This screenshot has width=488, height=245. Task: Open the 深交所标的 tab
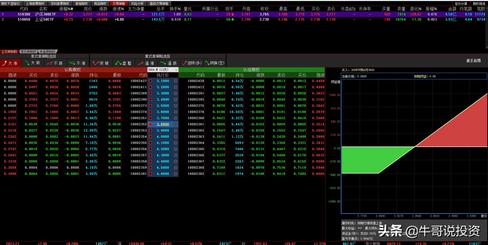pyautogui.click(x=28, y=52)
